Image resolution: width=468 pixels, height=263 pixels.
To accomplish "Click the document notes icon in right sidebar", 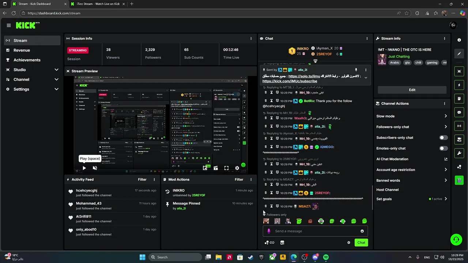I will point(459,99).
